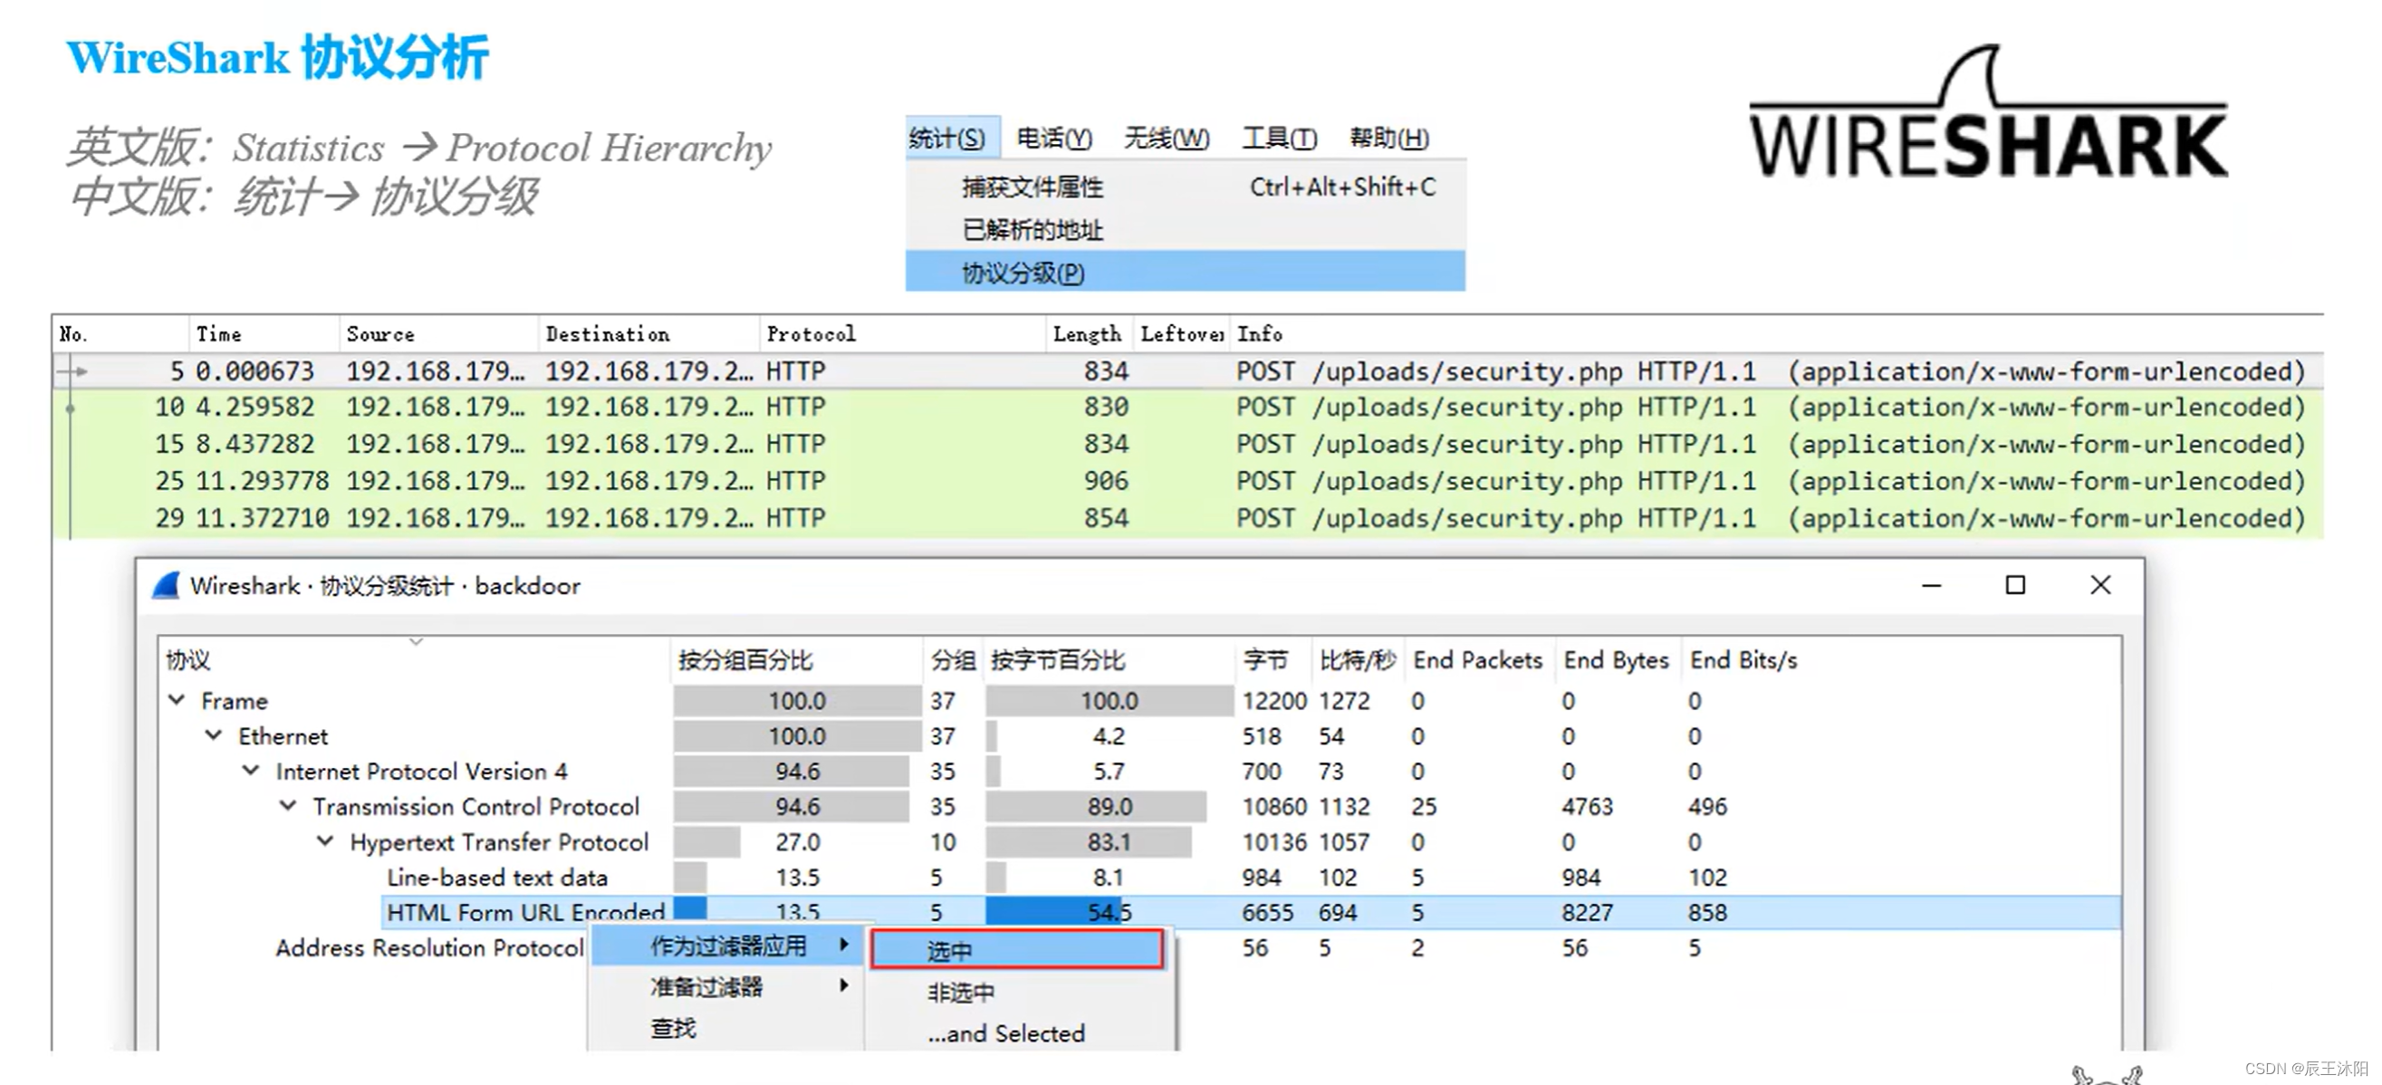Open the 电话(Y) menu
This screenshot has width=2382, height=1085.
(1054, 138)
